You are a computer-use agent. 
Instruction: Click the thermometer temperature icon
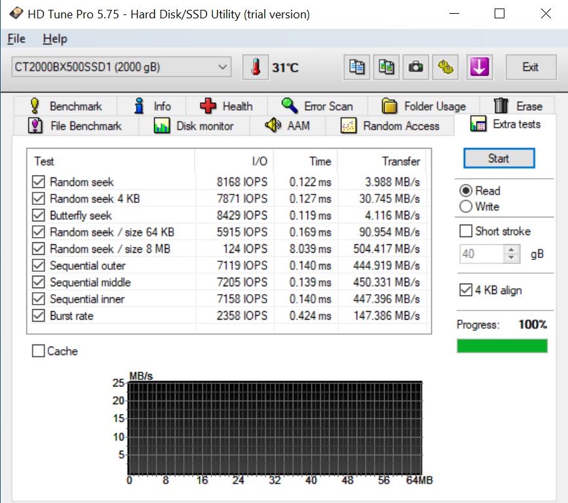pos(256,67)
